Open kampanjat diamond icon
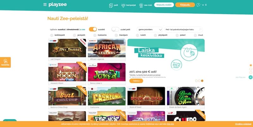Viewport: 253px width, 127px height. point(123,5)
